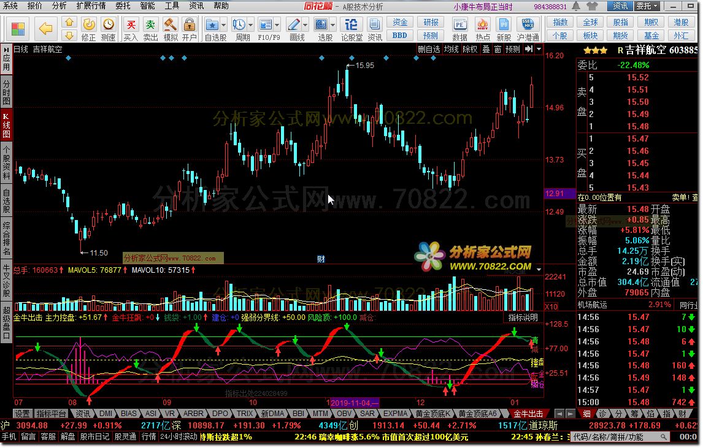
Task: Select the EXPMA indicator tab
Action: (x=396, y=414)
